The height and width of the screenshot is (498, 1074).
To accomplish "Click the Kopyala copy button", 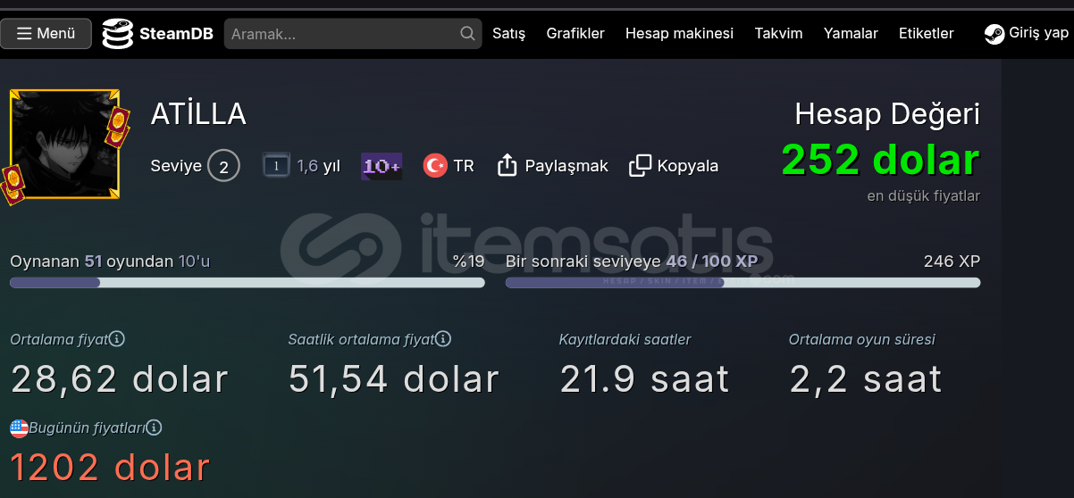I will pos(674,166).
